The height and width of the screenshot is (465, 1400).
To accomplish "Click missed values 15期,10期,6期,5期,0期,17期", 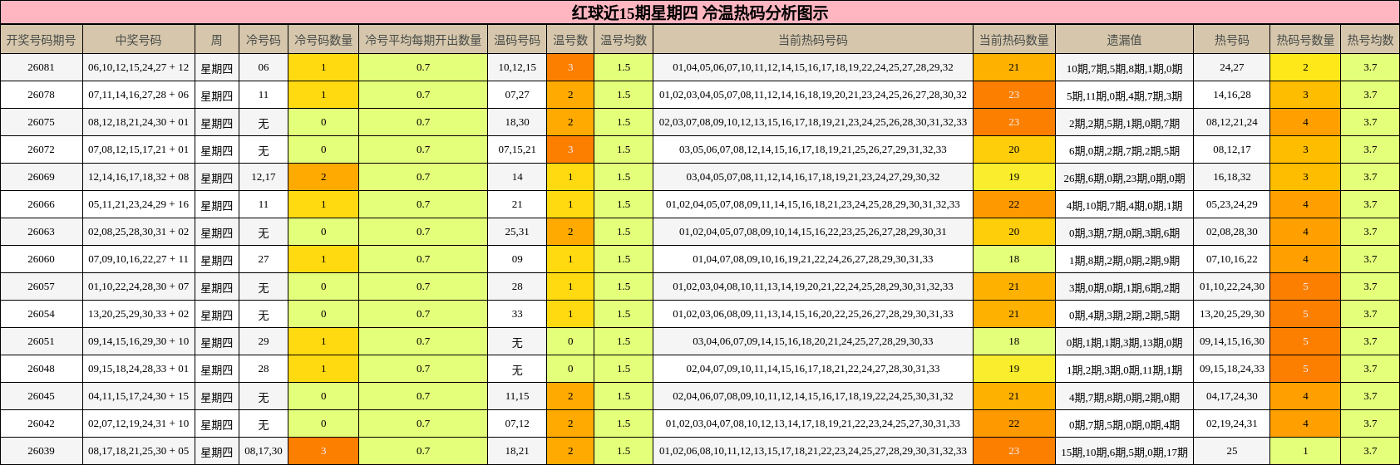I will [1124, 452].
